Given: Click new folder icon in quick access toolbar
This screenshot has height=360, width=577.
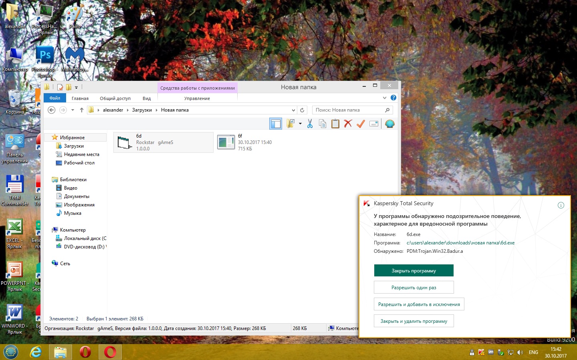Looking at the screenshot, I should (x=69, y=87).
